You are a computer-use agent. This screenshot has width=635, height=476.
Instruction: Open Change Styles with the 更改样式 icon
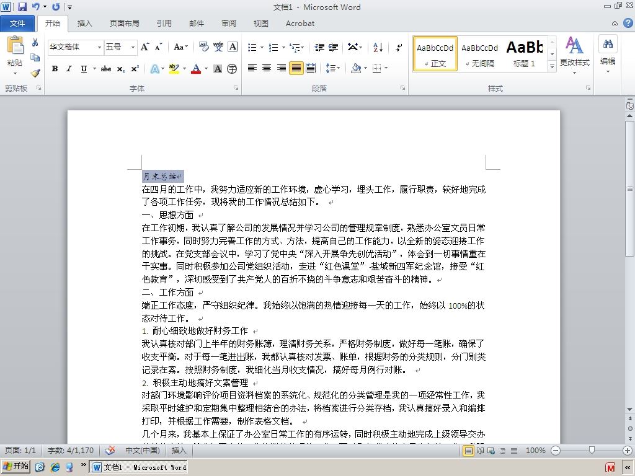pyautogui.click(x=574, y=53)
